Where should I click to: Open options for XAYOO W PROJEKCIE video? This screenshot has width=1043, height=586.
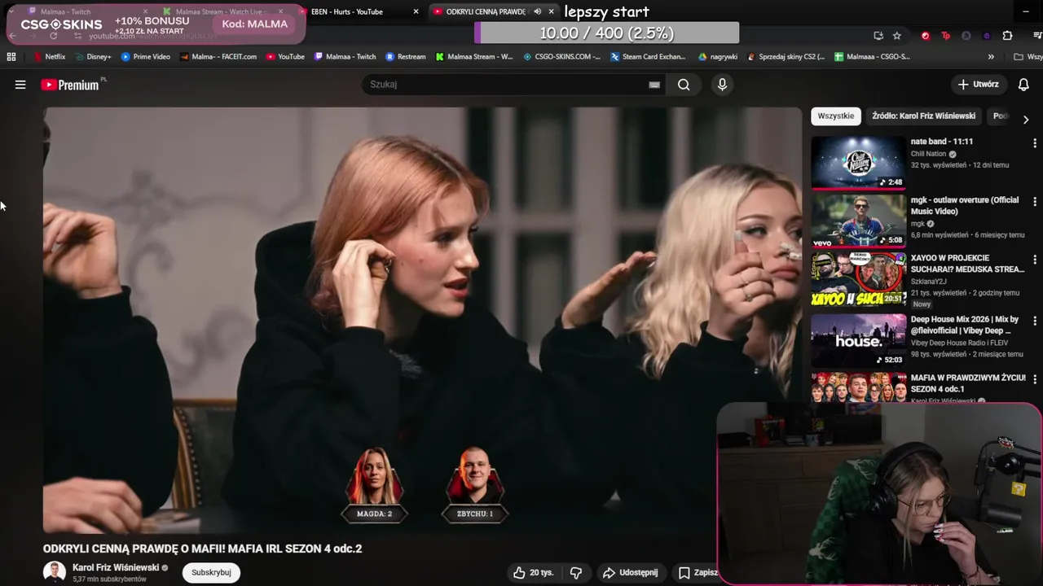point(1035,260)
